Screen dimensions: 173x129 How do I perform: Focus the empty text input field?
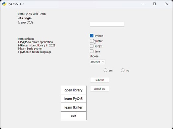point(107,24)
